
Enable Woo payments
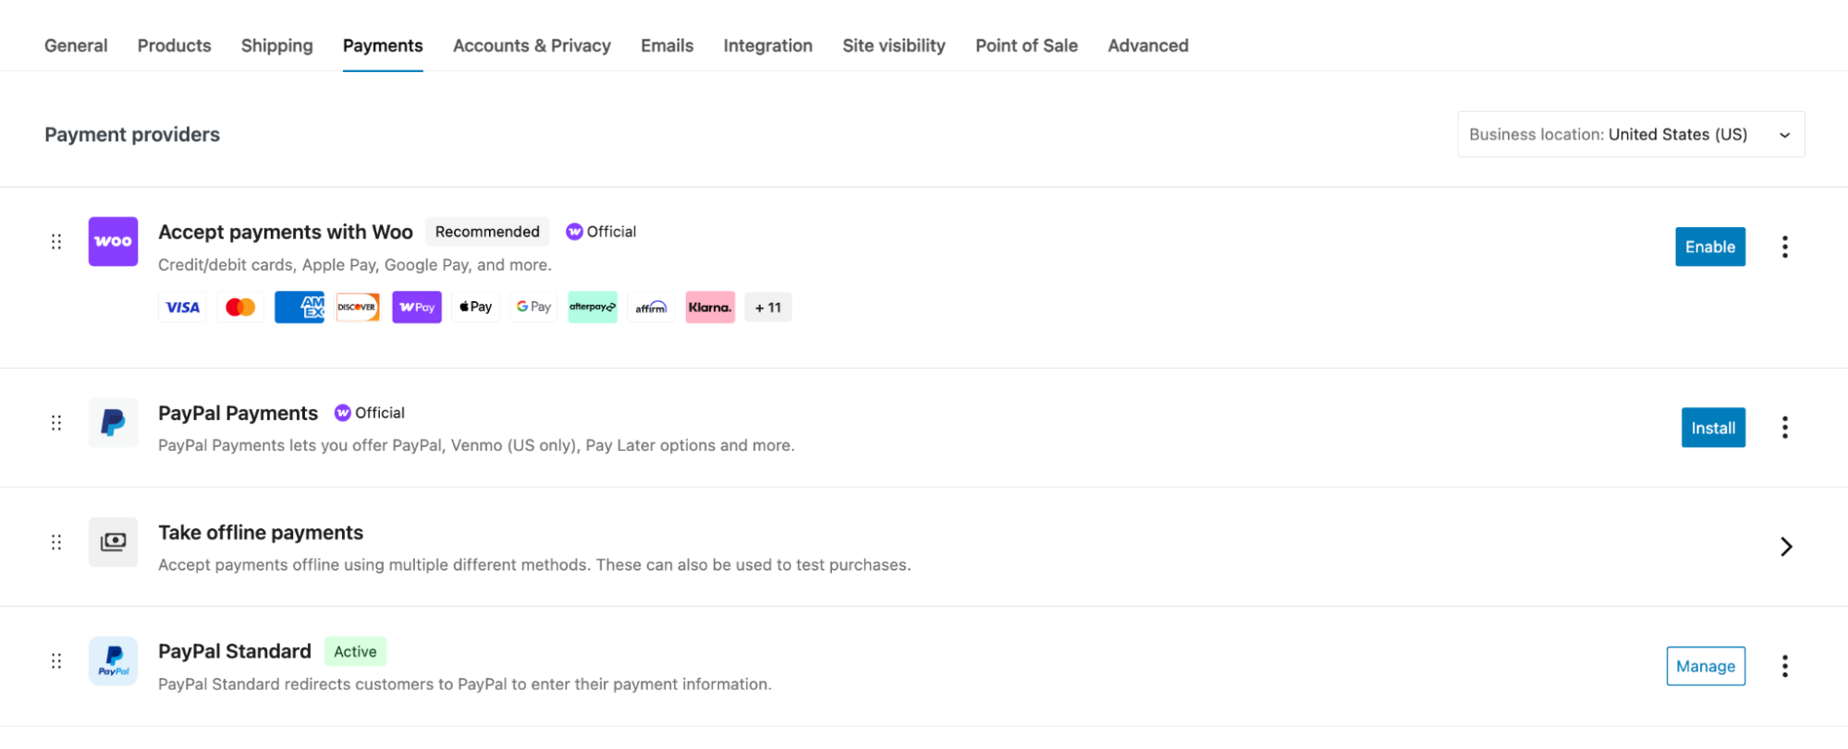coord(1710,247)
